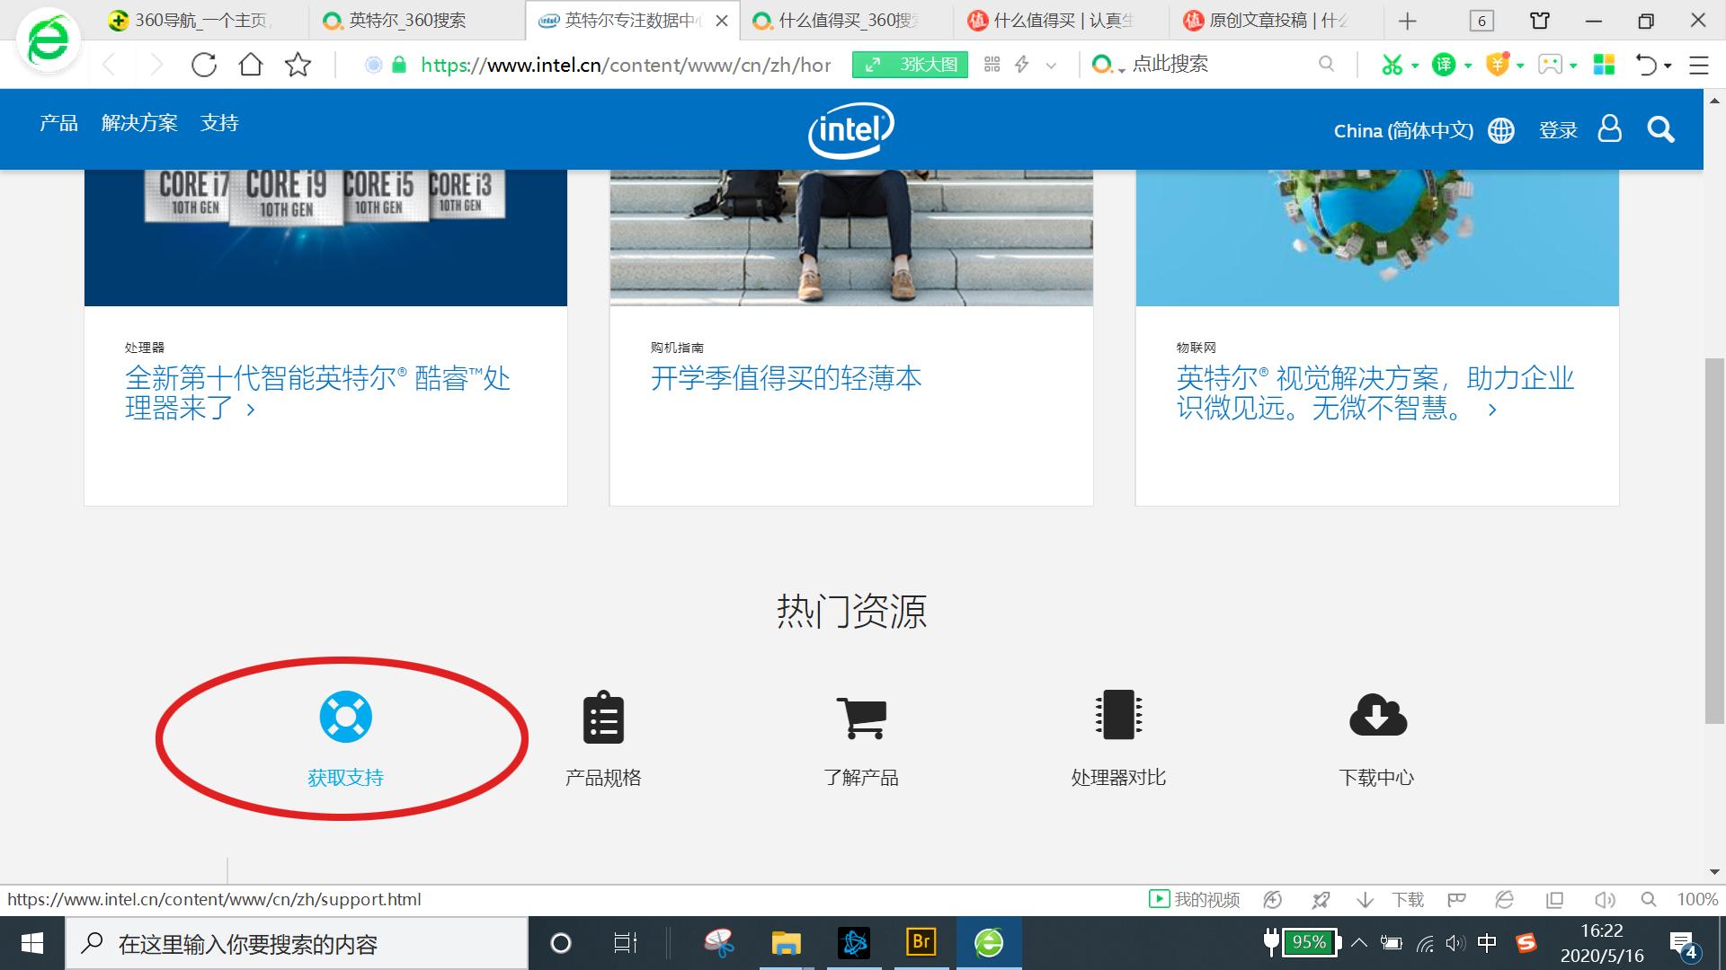
Task: Open the 开学季值得买的轻薄本 article link
Action: (785, 378)
